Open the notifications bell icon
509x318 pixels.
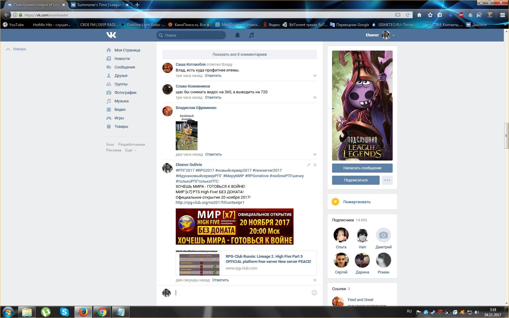[238, 35]
